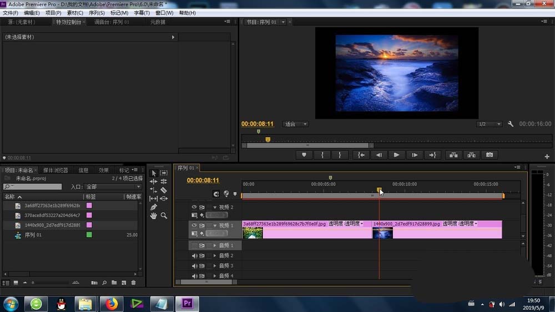Select the Rate Stretch tool

pos(154,190)
